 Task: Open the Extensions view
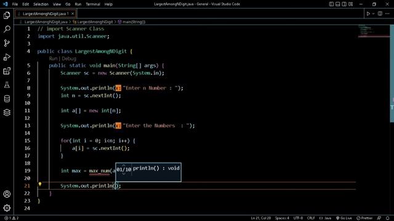click(7, 71)
